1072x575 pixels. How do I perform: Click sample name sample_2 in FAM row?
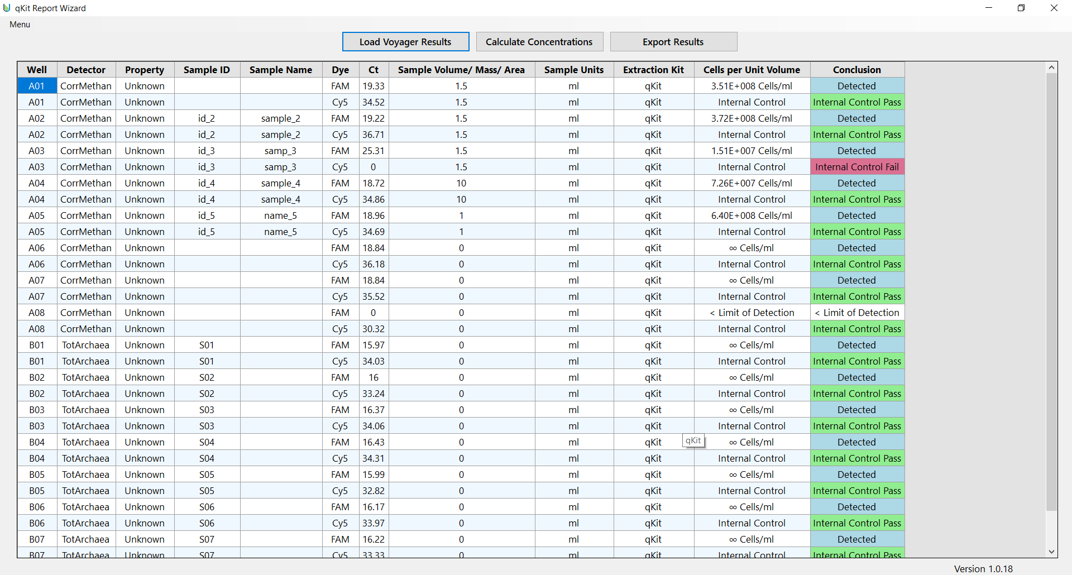point(281,118)
